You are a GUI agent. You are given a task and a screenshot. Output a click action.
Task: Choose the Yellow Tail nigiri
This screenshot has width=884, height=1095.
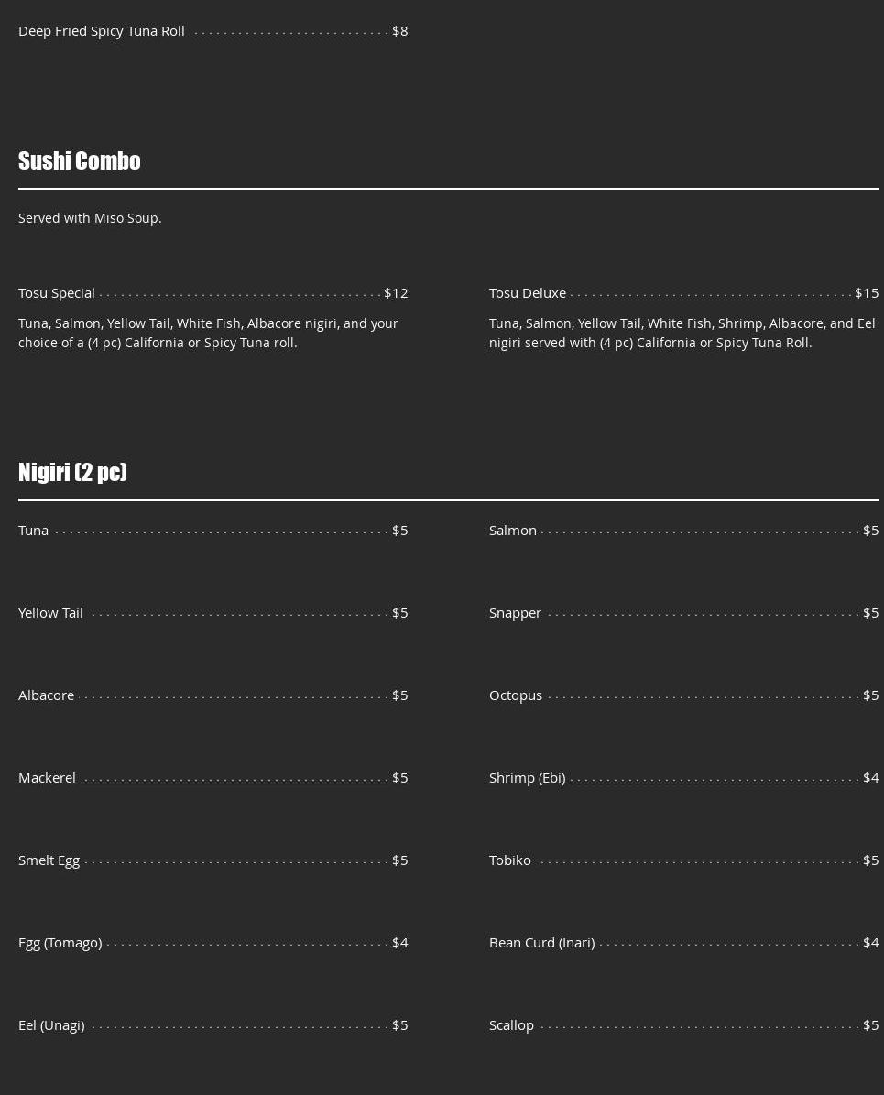[x=50, y=613]
